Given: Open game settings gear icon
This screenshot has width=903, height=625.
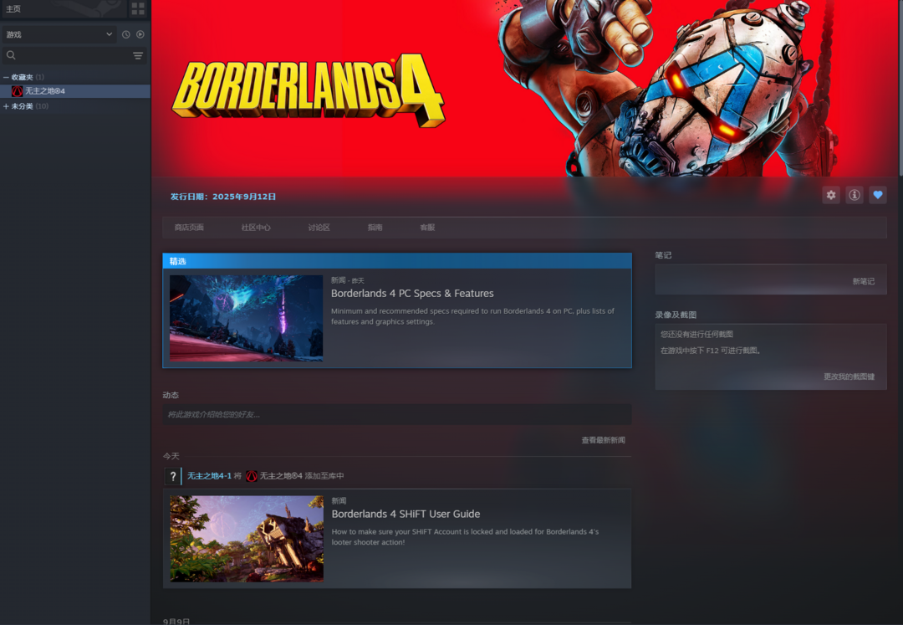Looking at the screenshot, I should pos(831,195).
